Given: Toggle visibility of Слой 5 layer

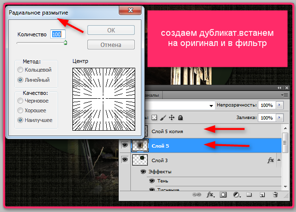Looking at the screenshot, I should tap(125, 145).
